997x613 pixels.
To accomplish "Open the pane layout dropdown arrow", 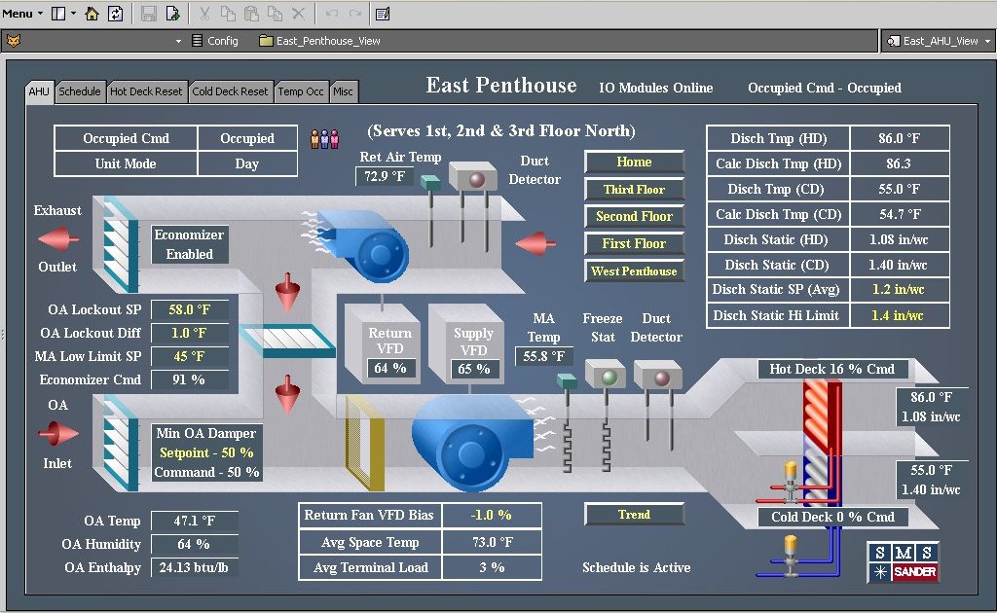I will 72,14.
